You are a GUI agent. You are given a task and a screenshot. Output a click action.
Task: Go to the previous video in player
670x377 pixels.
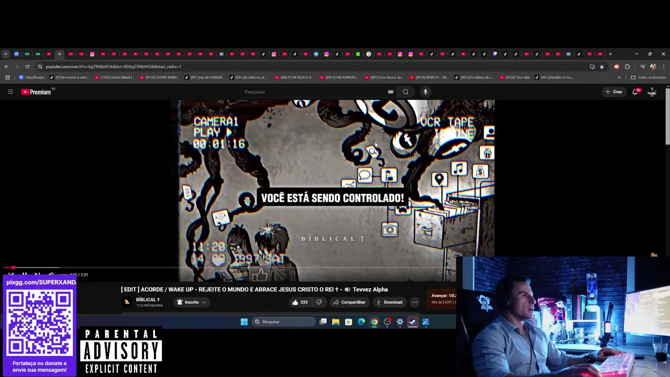(11, 274)
